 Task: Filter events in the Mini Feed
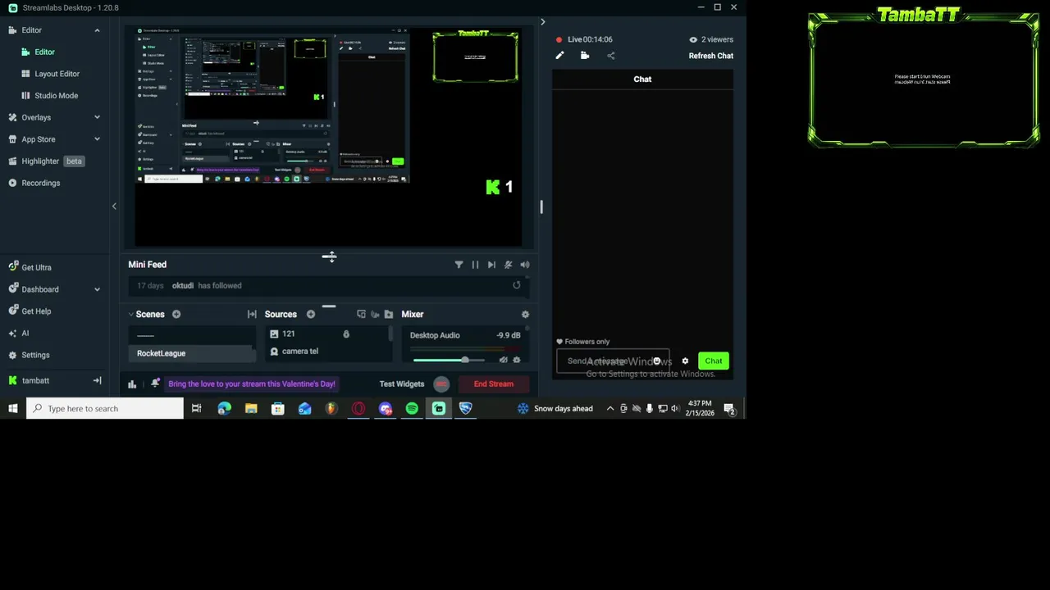[x=459, y=265]
